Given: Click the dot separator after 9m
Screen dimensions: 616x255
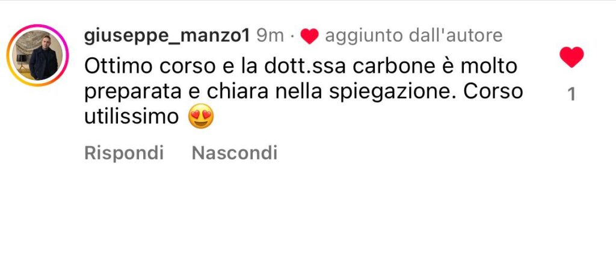Looking at the screenshot, I should point(292,37).
